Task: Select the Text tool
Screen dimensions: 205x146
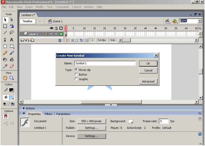Action: pyautogui.click(x=12, y=39)
